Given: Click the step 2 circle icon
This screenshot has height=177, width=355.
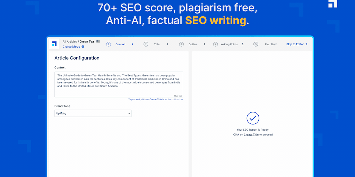Looking at the screenshot, I should click(146, 44).
